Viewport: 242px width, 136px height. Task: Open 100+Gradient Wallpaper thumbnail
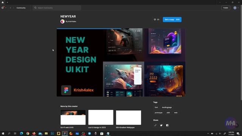coord(129,117)
